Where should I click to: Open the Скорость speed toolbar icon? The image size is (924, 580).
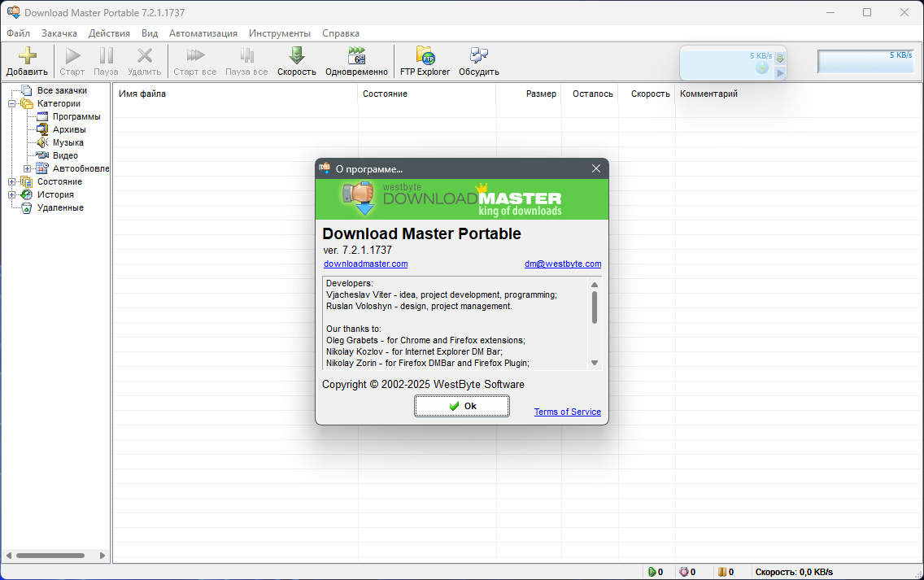(297, 56)
